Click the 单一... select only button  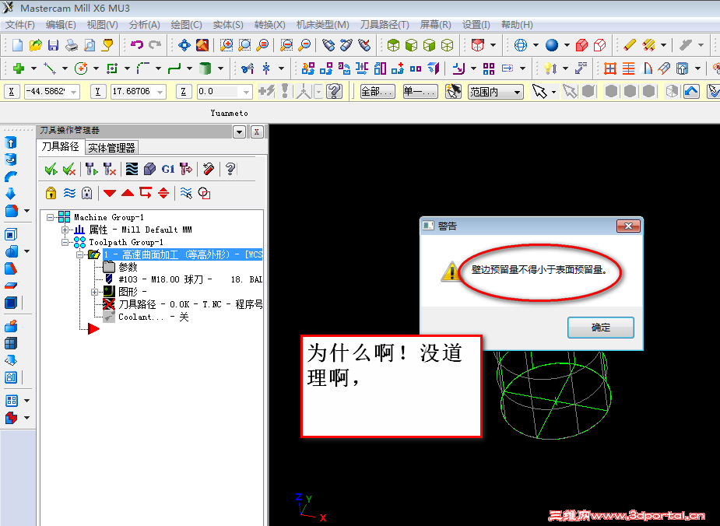[x=420, y=92]
